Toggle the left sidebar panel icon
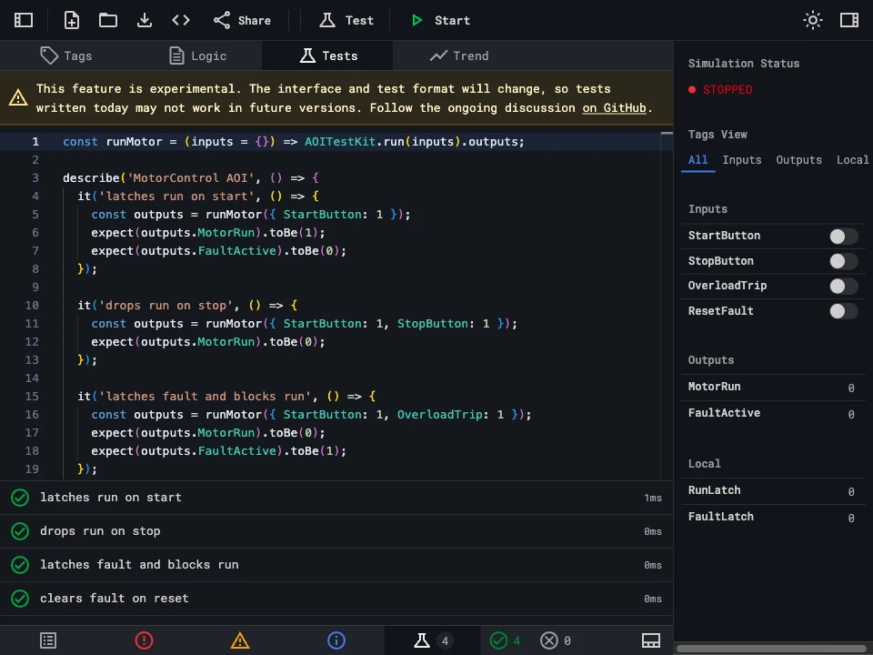 (x=24, y=20)
